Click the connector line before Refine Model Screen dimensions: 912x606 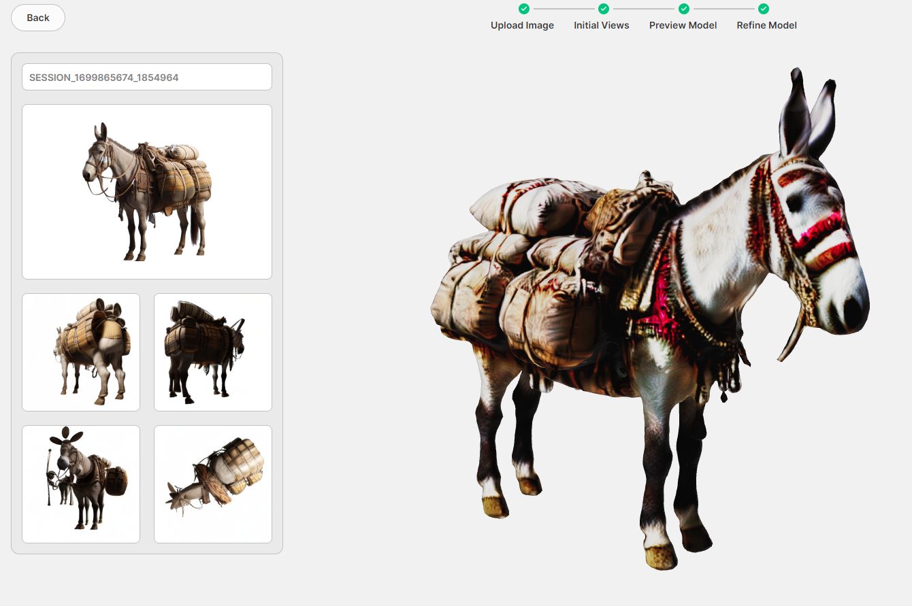pyautogui.click(x=723, y=10)
